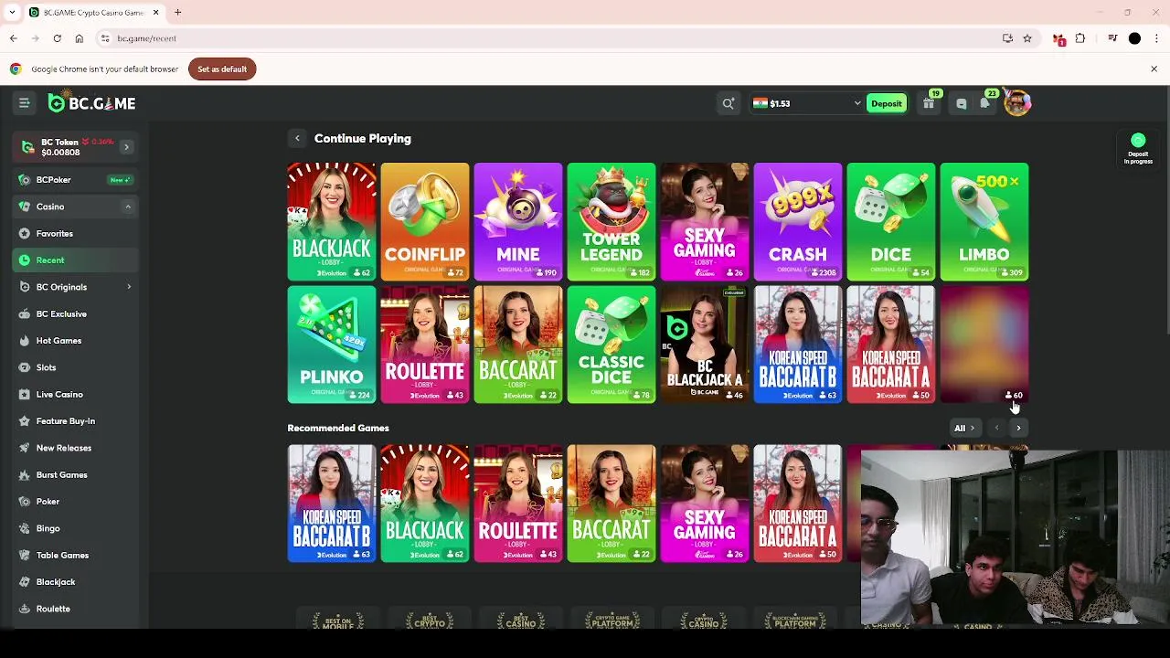The image size is (1170, 658).
Task: Open the search magnifier icon
Action: pos(729,103)
